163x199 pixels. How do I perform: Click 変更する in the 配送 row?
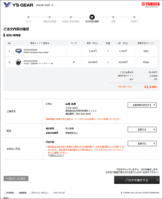pos(142,130)
